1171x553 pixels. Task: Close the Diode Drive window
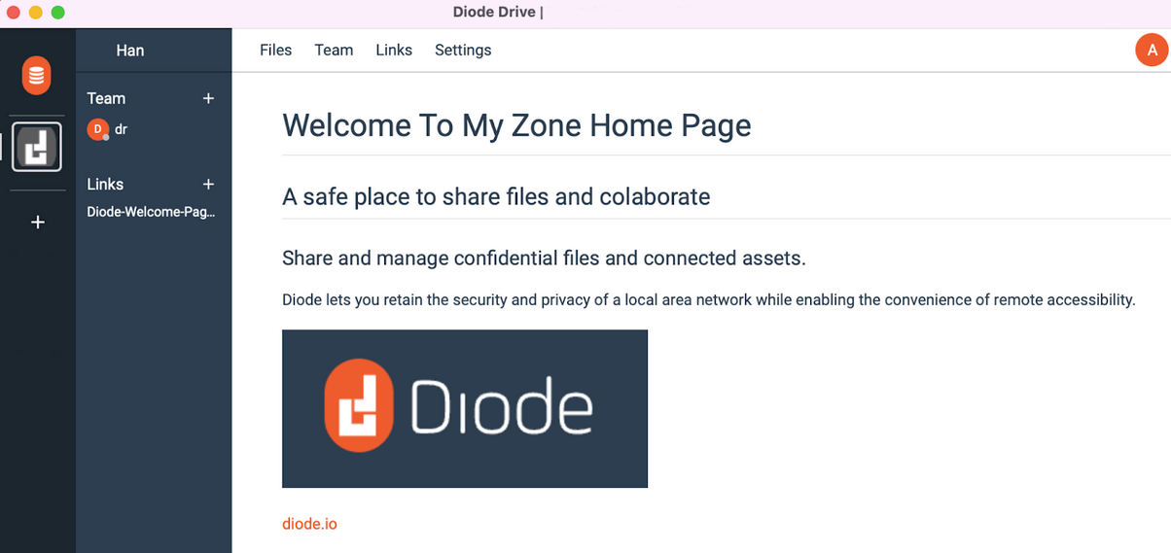click(14, 13)
